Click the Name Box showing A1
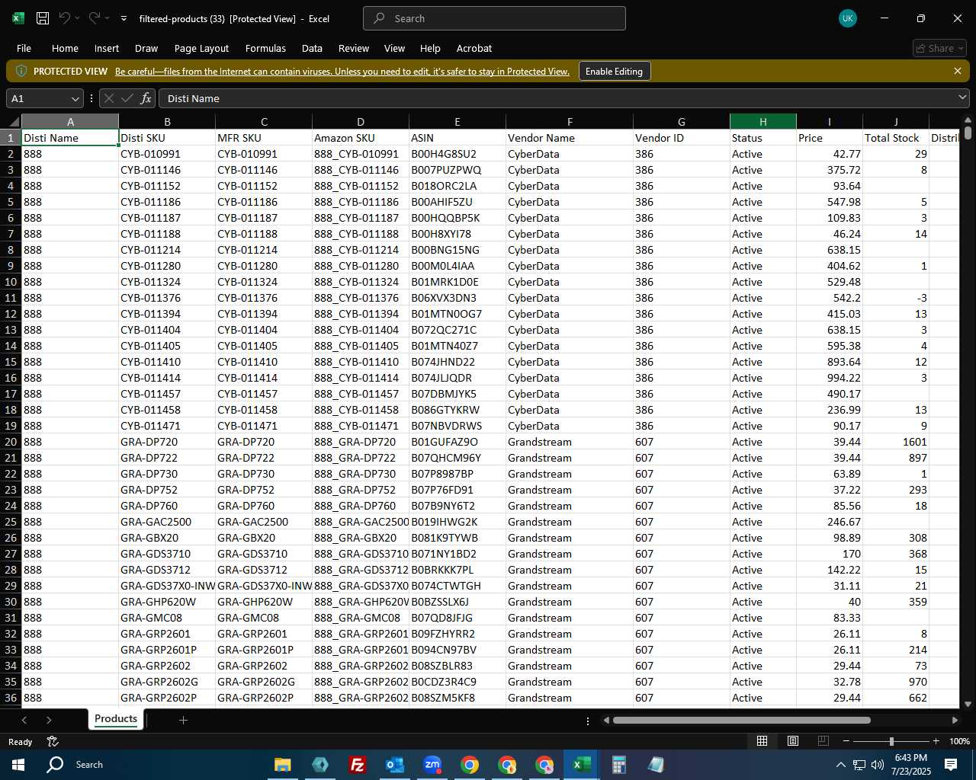This screenshot has height=780, width=976. coord(38,98)
